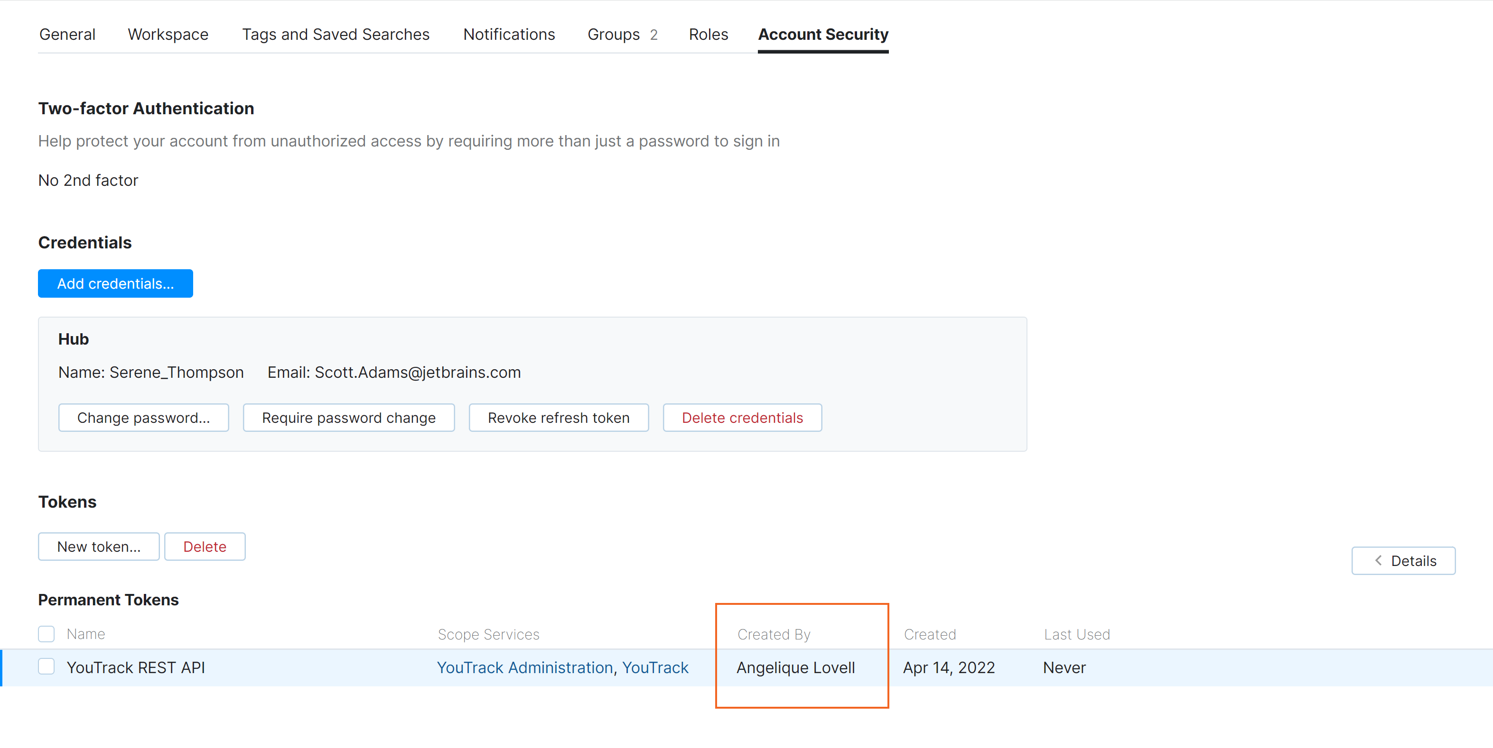Open the YouTrack Administration scope link
Screen dimensions: 1493x748
click(x=524, y=667)
